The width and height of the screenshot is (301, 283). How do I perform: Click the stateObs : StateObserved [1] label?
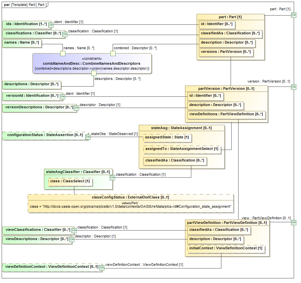[115, 134]
